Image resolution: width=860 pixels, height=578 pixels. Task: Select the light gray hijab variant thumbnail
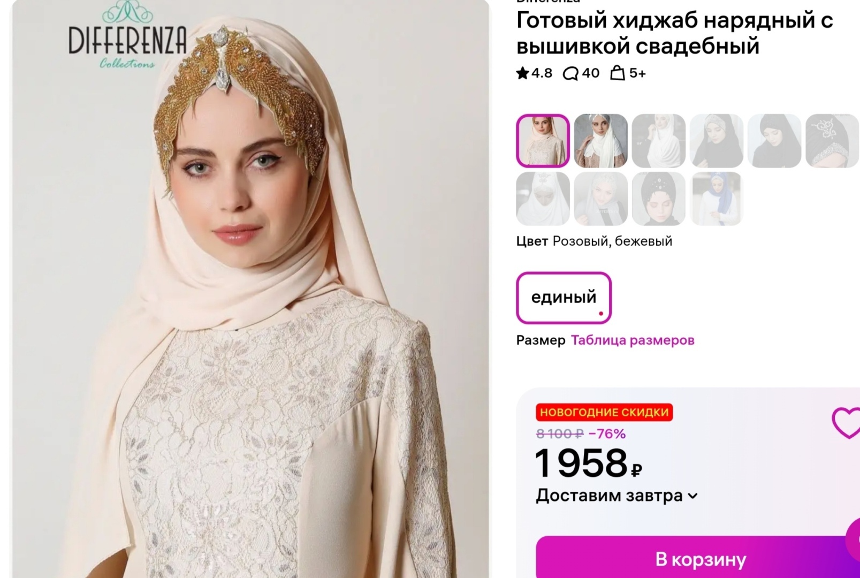click(600, 199)
